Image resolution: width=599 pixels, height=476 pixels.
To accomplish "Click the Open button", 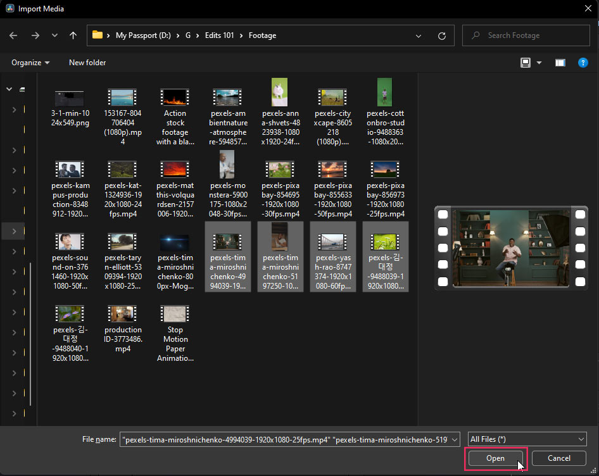I will coord(495,458).
